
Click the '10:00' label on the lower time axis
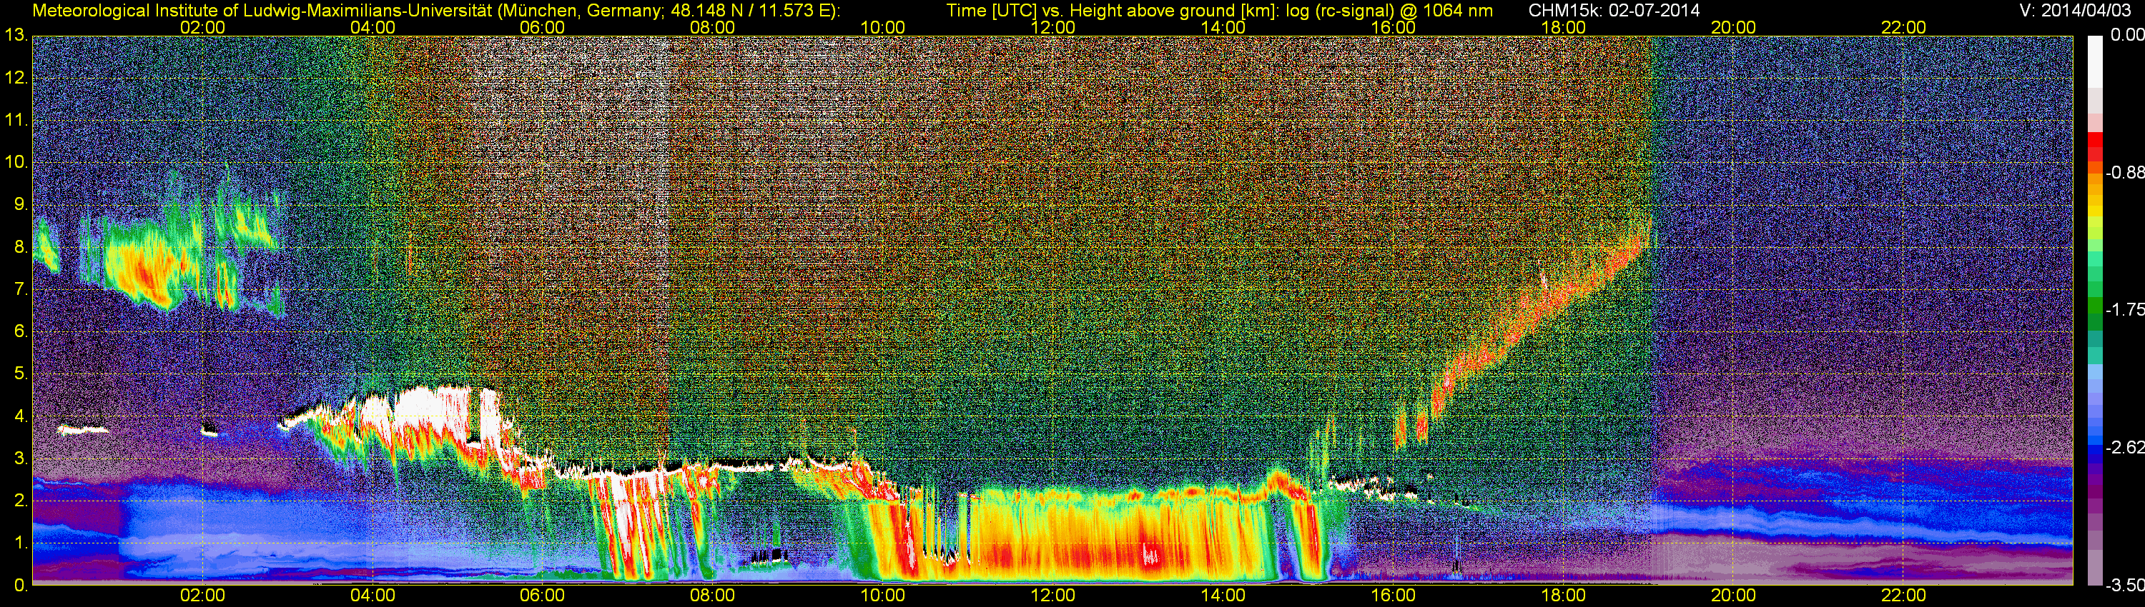point(882,596)
